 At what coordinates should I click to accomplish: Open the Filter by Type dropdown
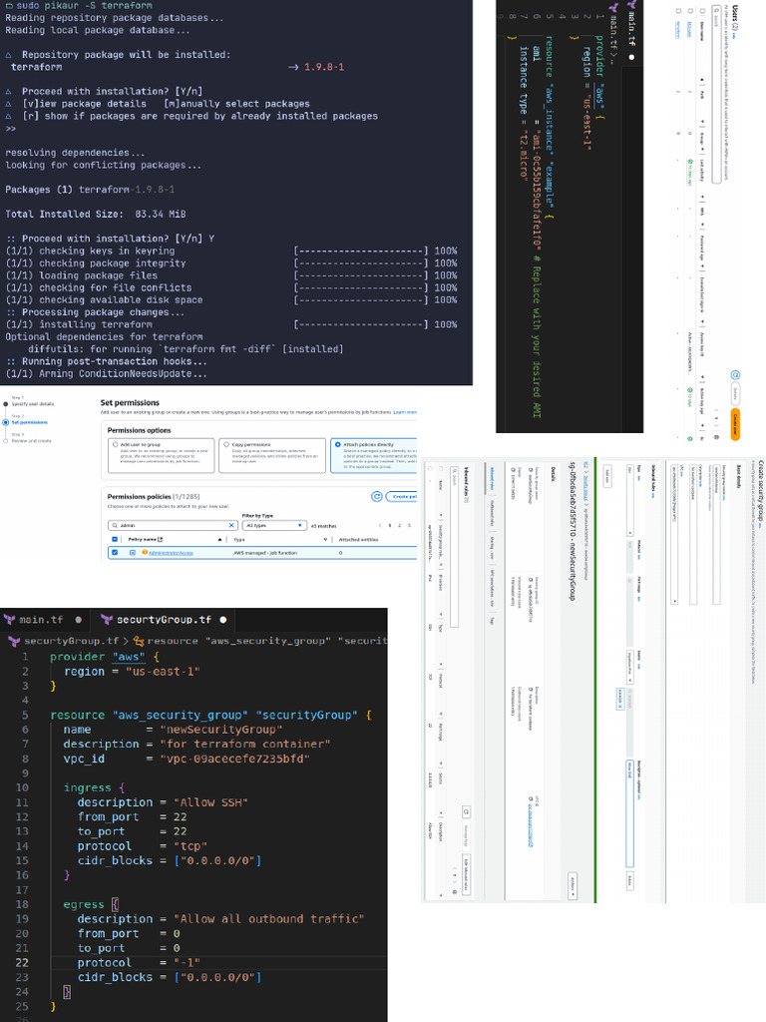[x=273, y=525]
